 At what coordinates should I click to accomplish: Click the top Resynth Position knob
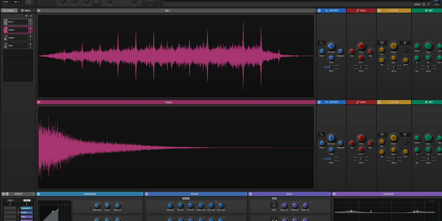[x=331, y=46]
